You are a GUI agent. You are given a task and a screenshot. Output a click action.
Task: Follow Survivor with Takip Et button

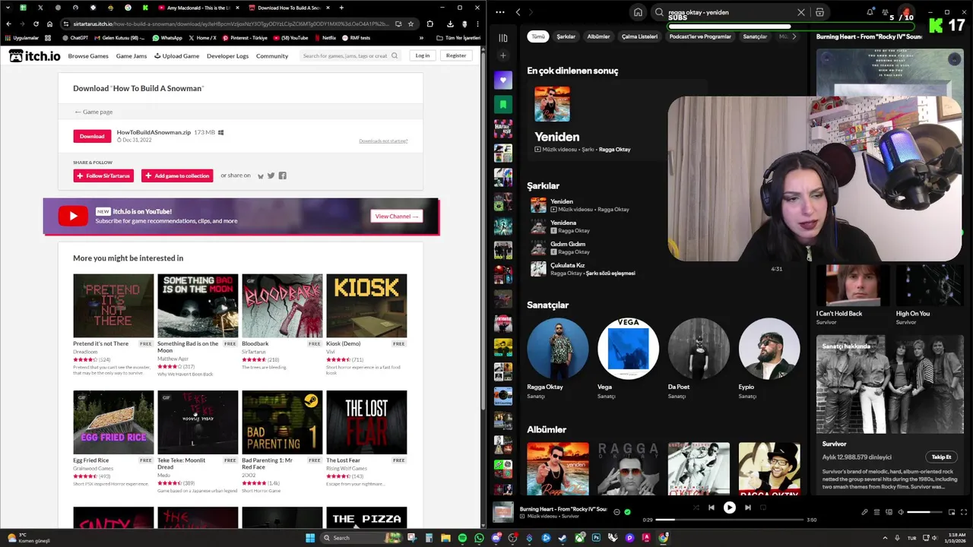coord(941,457)
